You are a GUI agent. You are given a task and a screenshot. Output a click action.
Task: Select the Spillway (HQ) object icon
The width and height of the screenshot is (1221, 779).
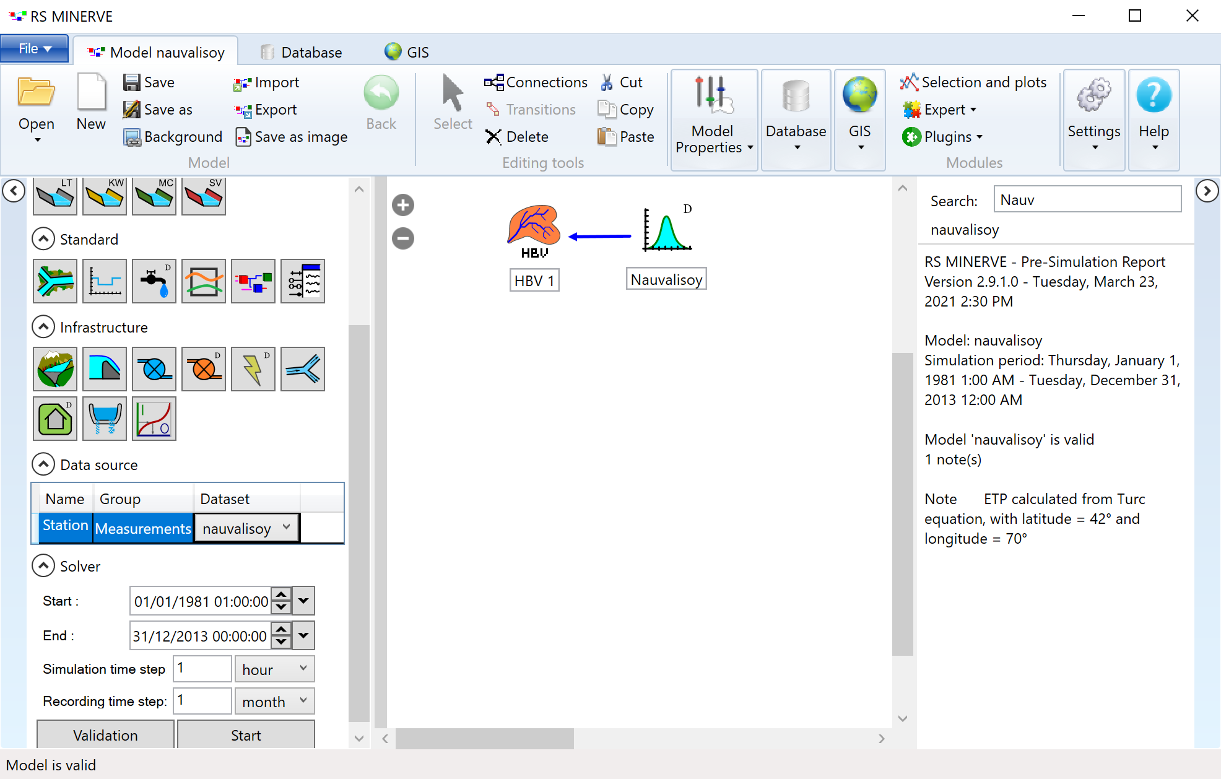(105, 369)
